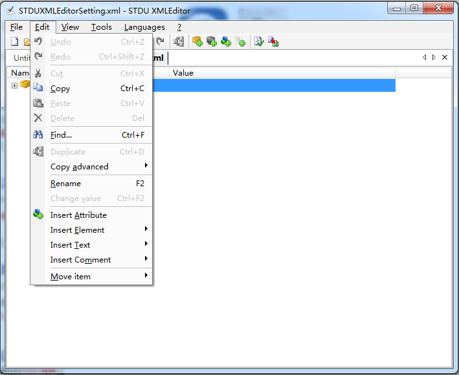Click the Duplicate toolbar icon

[x=179, y=41]
